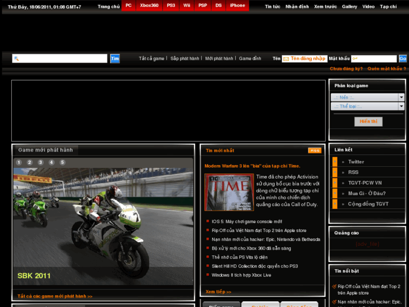Open Rip Off article in Tin nổi bật
The height and width of the screenshot is (307, 409).
pyautogui.click(x=369, y=290)
